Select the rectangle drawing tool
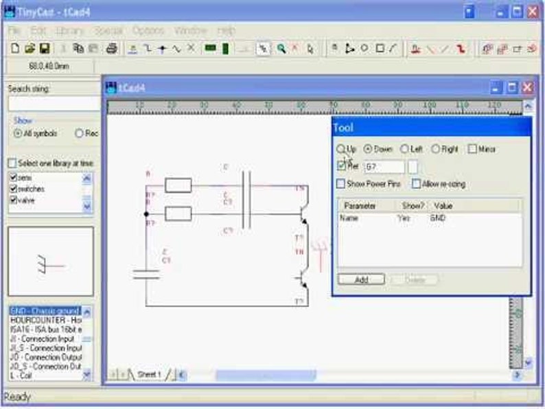The image size is (545, 409). (x=380, y=48)
